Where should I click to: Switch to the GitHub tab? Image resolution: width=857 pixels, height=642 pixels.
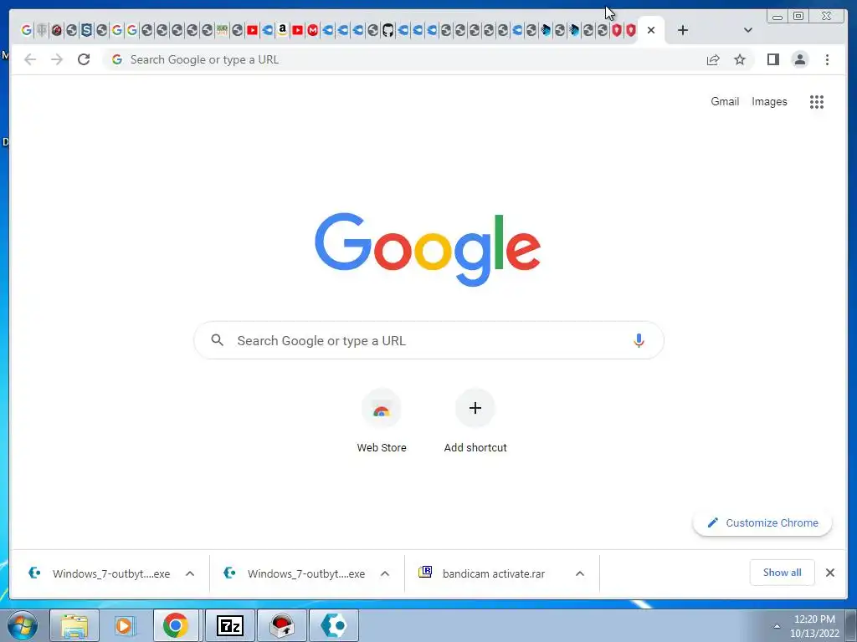(x=387, y=30)
